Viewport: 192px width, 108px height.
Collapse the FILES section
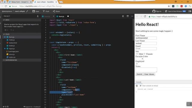pyautogui.click(x=4, y=34)
